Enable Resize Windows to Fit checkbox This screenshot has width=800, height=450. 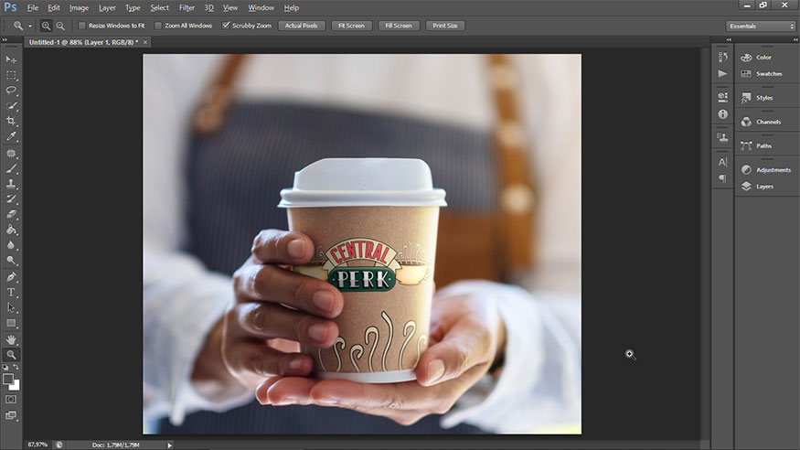[x=81, y=26]
